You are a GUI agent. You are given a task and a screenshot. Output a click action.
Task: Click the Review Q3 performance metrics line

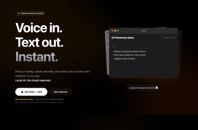click(129, 51)
